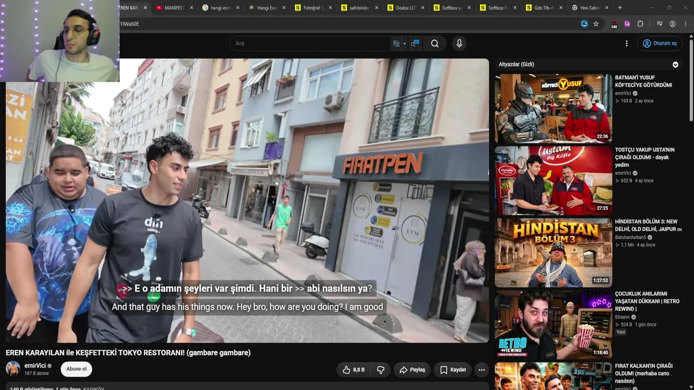Open 'BATMAN'I YUSUF KÖFTECİ'YE GÖTÜRDÜM!' video title
Screen dimensions: 694x390
pos(644,81)
